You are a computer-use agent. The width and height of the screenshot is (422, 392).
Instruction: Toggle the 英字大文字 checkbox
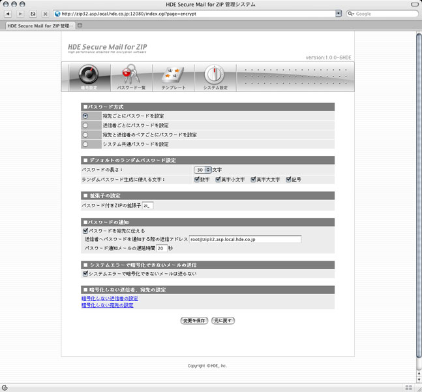[x=253, y=179]
